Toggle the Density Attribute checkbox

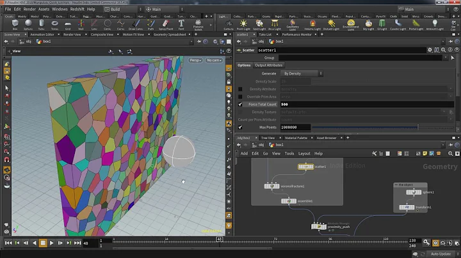click(240, 89)
